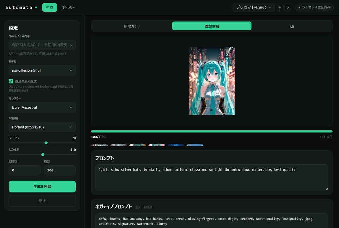Image resolution: width=339 pixels, height=228 pixels.
Task: Click the 全モード共通 label
Action: tap(144, 207)
